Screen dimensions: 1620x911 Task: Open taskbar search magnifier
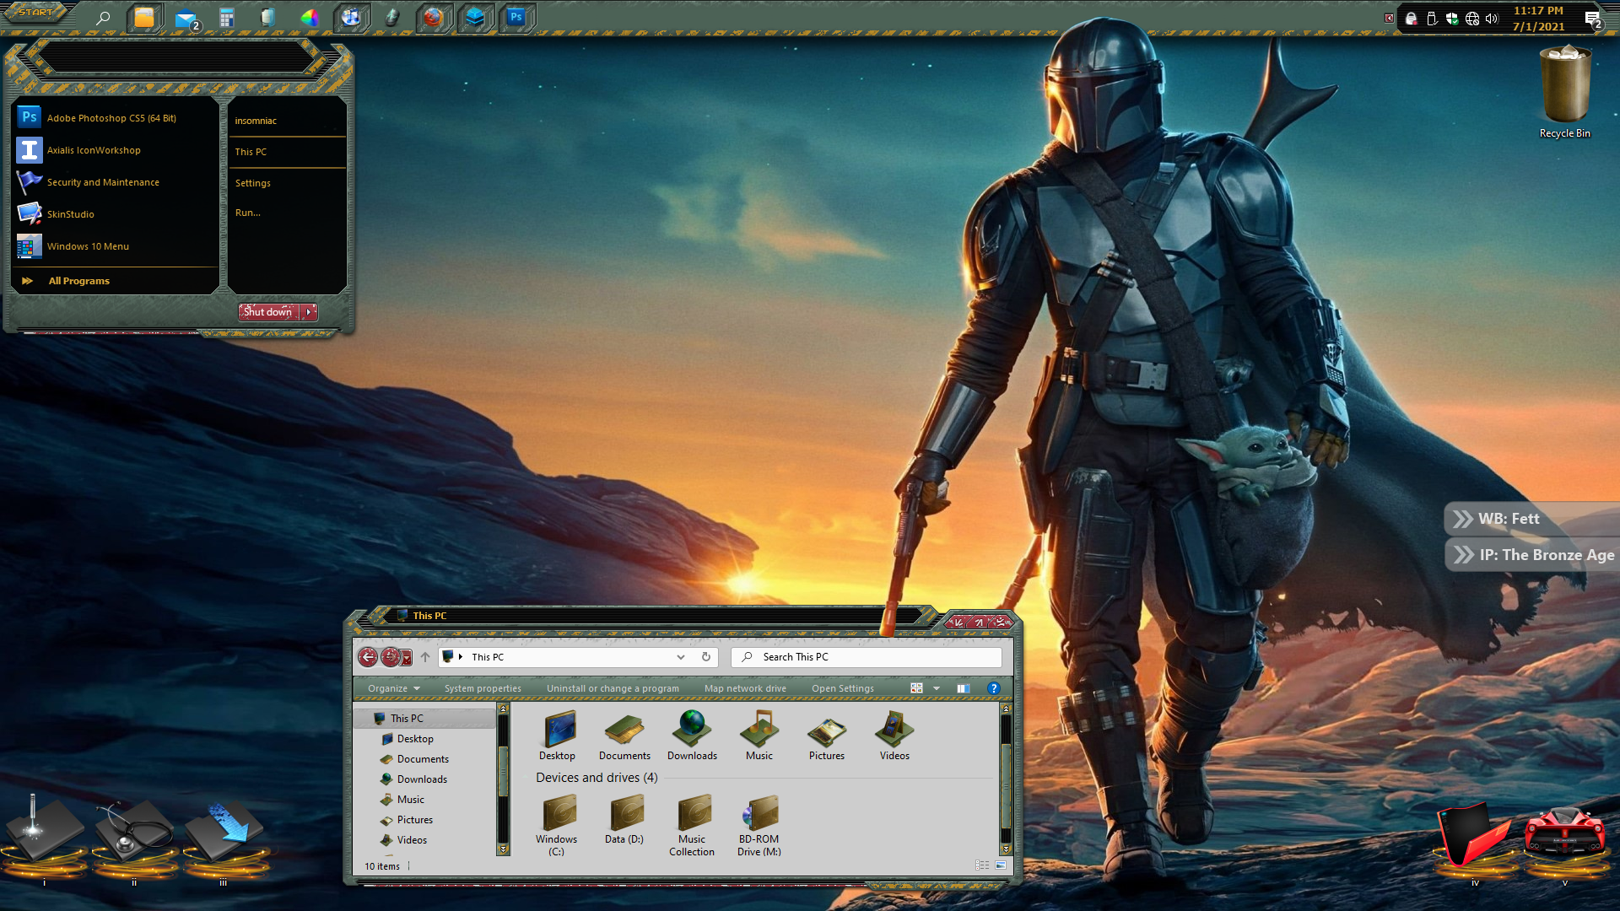[103, 18]
